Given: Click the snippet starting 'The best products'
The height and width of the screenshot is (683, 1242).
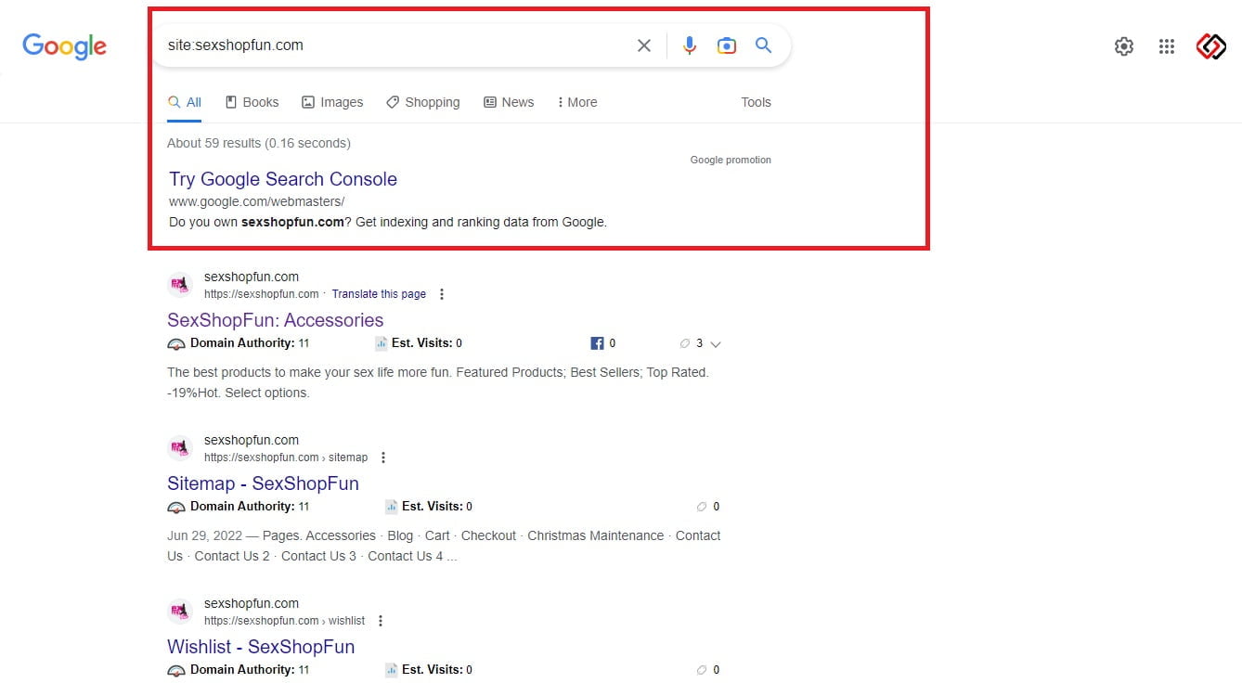Looking at the screenshot, I should [x=438, y=382].
